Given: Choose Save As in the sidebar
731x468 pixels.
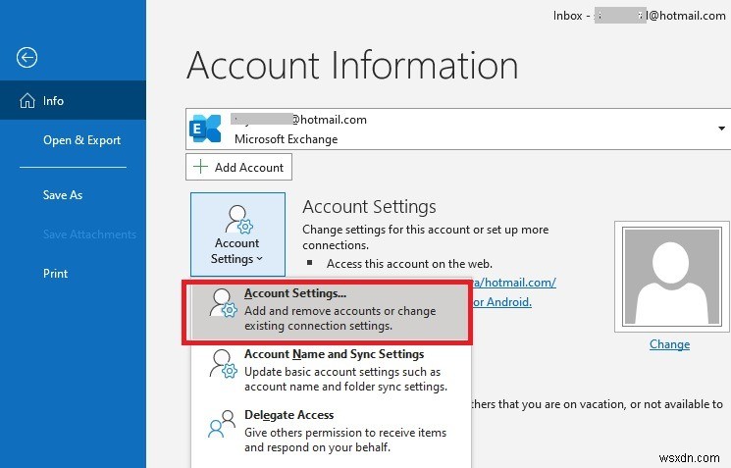Looking at the screenshot, I should point(63,195).
